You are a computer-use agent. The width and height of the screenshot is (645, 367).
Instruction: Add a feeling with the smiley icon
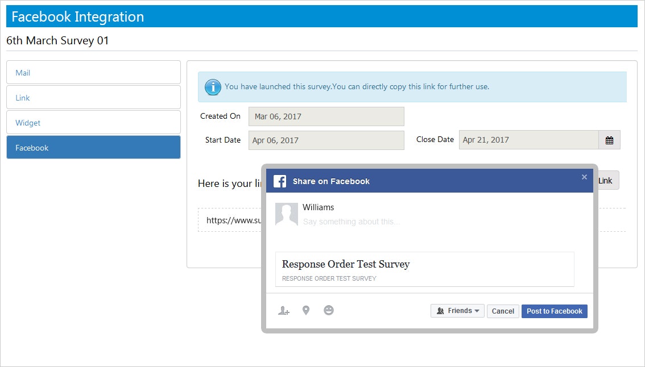pos(329,310)
